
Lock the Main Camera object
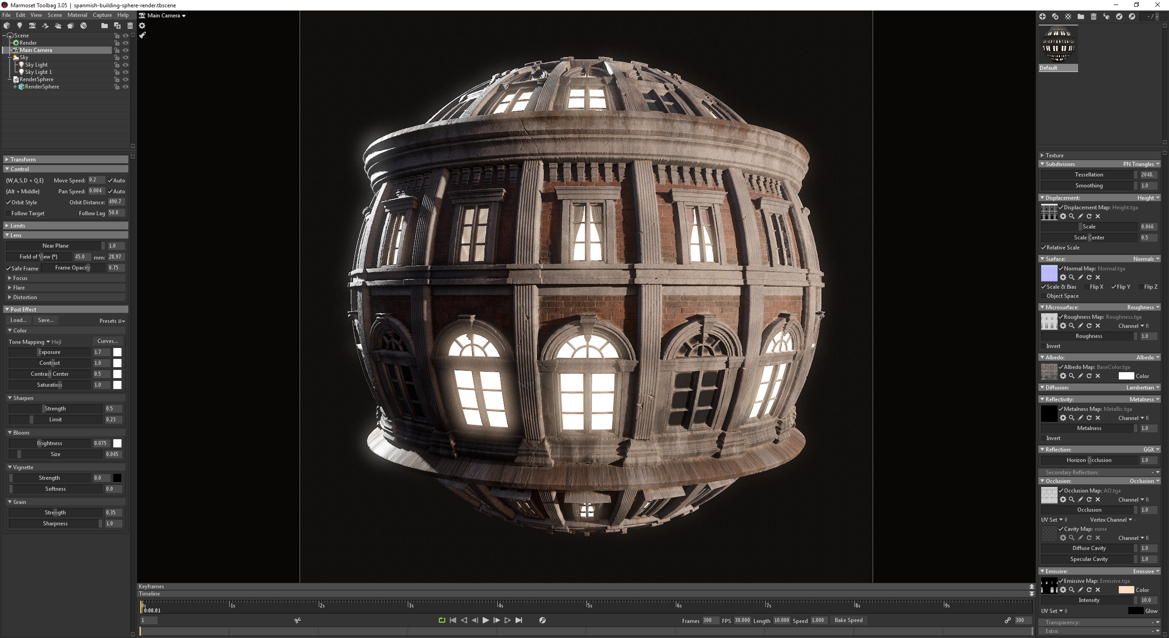pyautogui.click(x=117, y=50)
